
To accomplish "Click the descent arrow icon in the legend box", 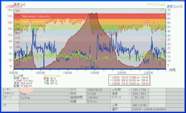I will [x=110, y=83].
